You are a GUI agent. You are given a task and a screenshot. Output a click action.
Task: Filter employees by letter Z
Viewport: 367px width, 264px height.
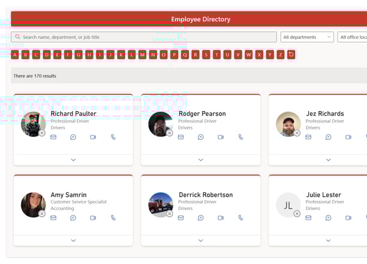tap(281, 55)
